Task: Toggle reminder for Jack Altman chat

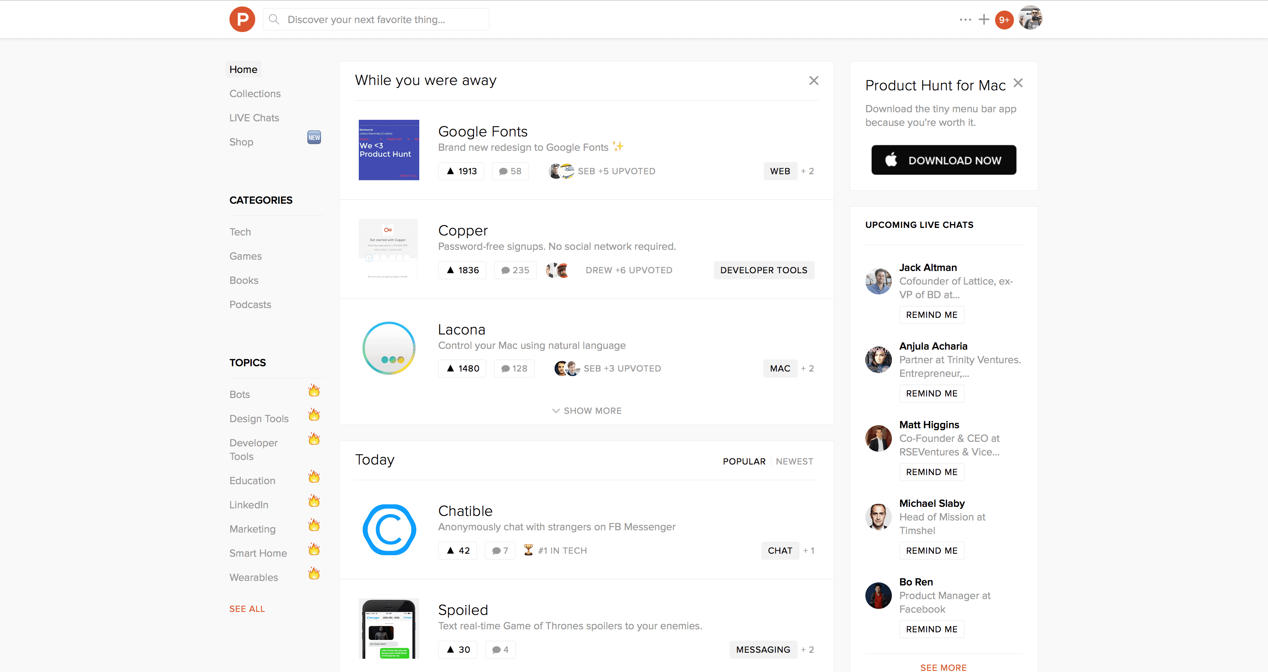Action: tap(931, 315)
